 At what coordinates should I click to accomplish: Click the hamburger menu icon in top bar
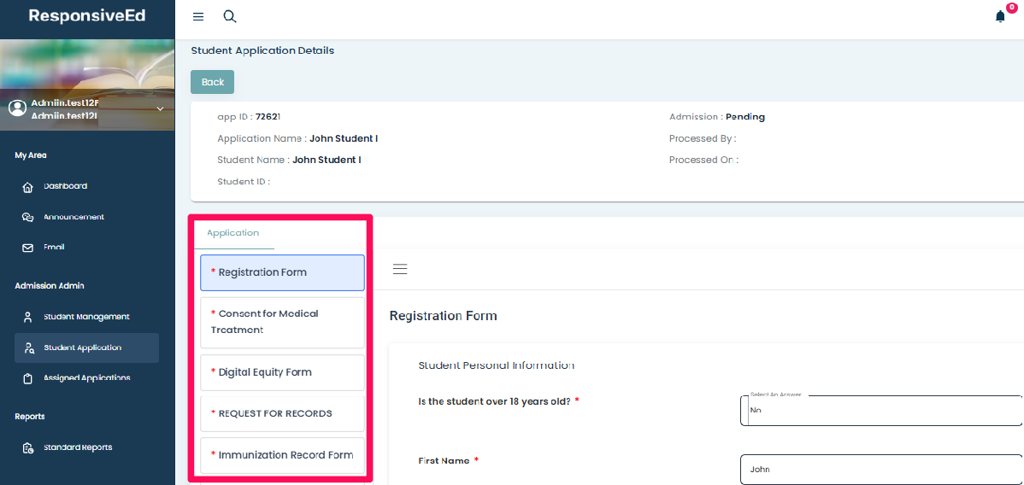click(198, 17)
